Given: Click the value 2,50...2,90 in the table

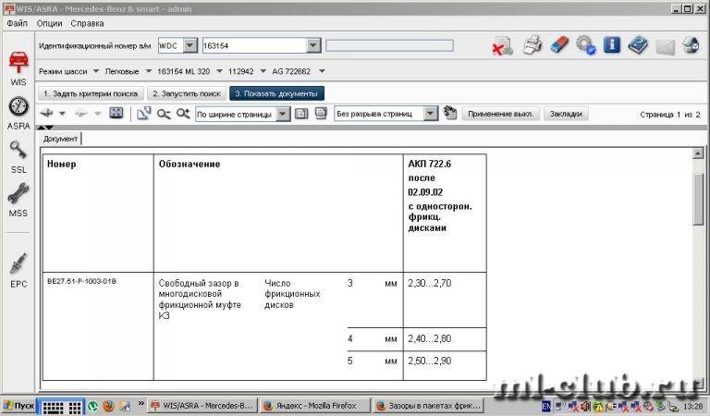Looking at the screenshot, I should [x=429, y=361].
